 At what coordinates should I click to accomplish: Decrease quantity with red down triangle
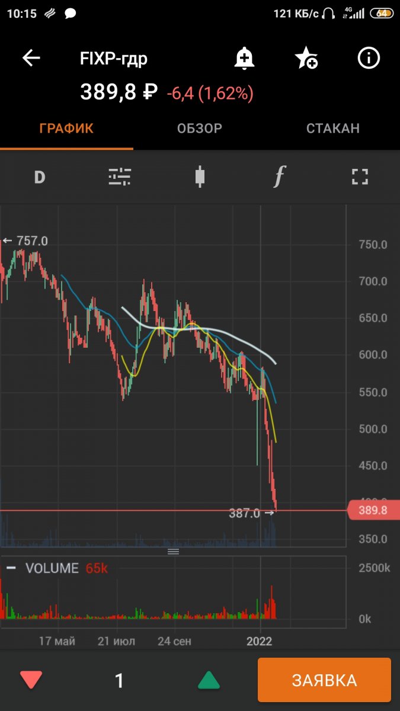[31, 680]
